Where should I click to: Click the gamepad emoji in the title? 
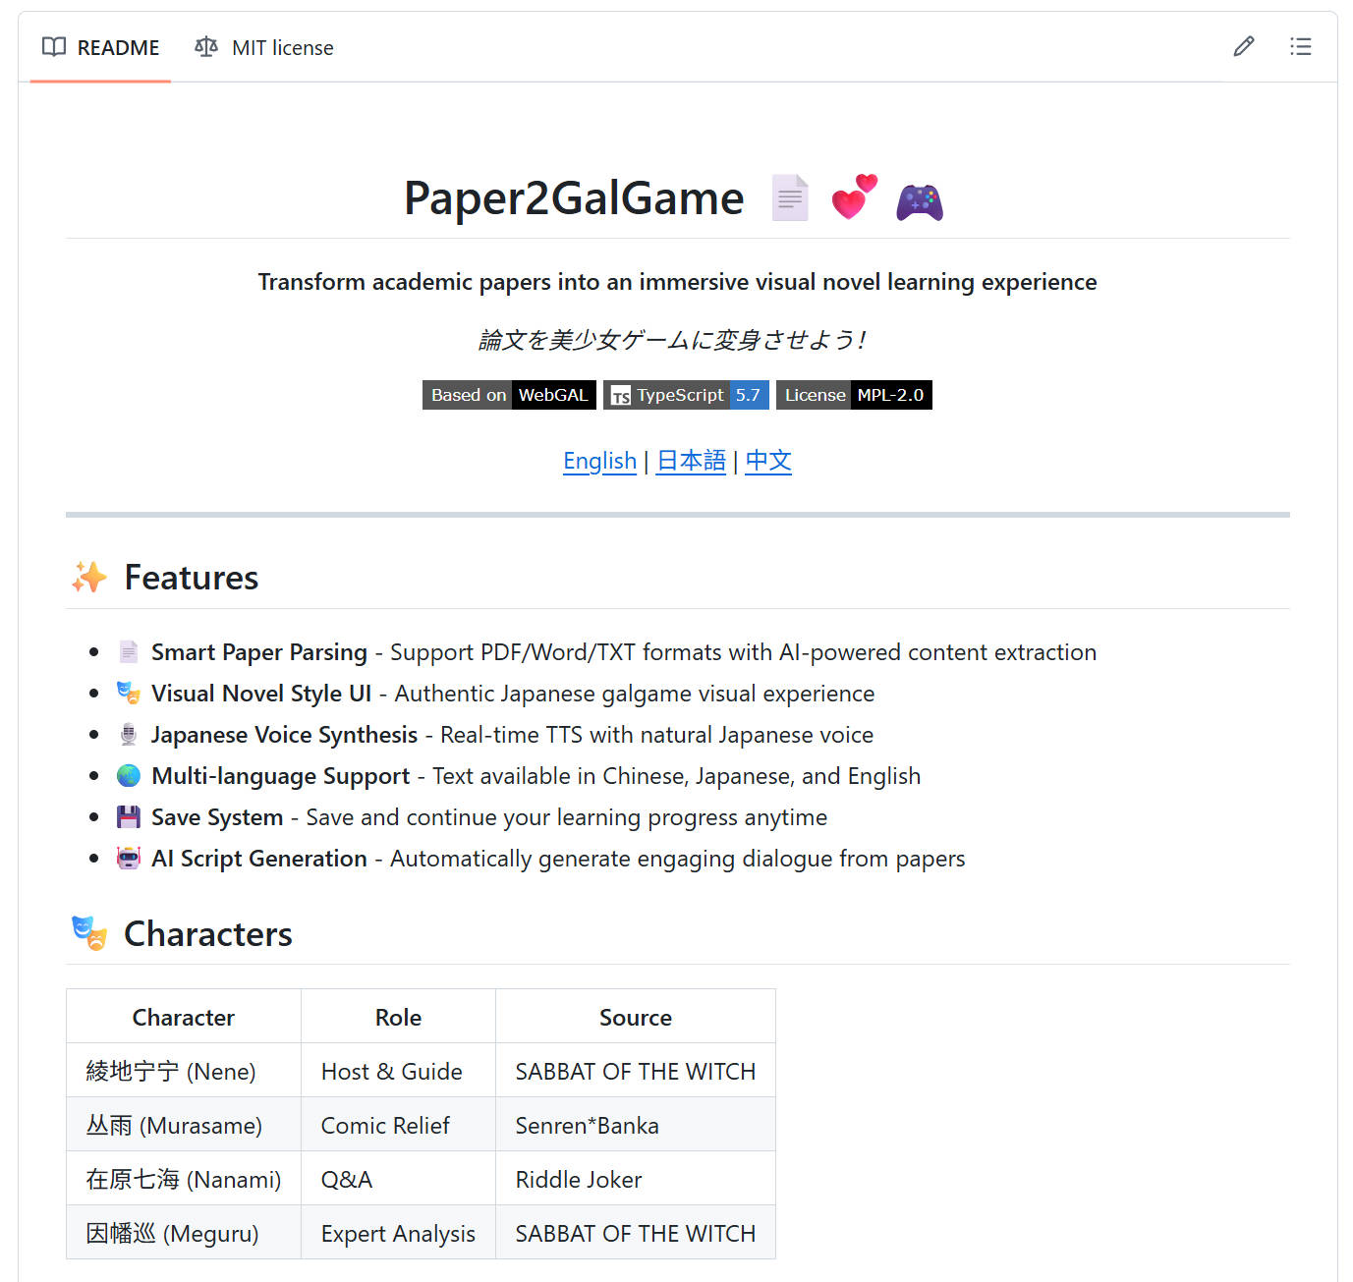coord(919,198)
